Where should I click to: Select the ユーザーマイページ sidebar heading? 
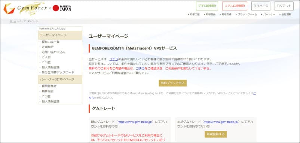(60, 35)
